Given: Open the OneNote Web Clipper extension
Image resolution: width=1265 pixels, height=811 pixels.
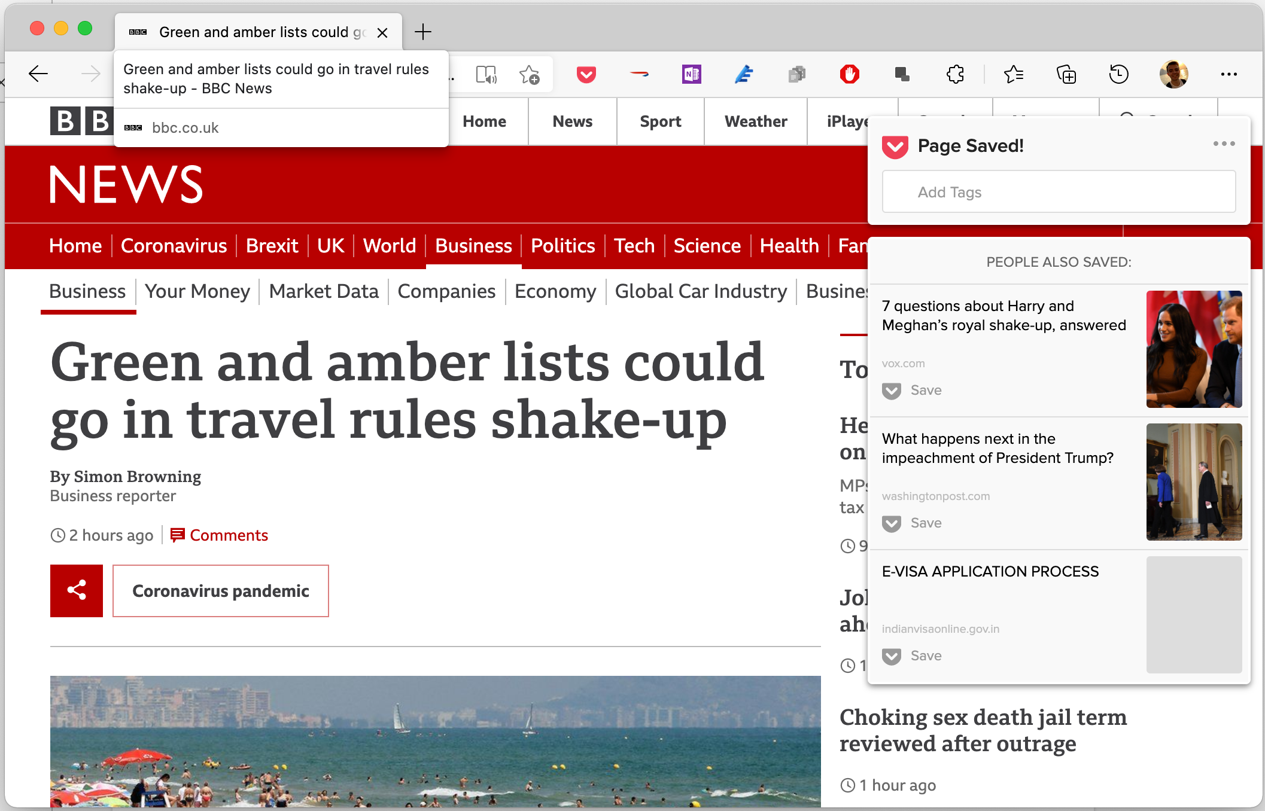Looking at the screenshot, I should (x=691, y=75).
